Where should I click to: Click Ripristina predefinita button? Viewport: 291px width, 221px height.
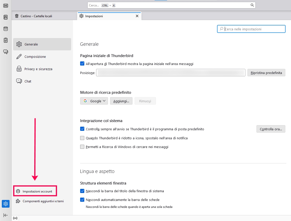(x=266, y=73)
